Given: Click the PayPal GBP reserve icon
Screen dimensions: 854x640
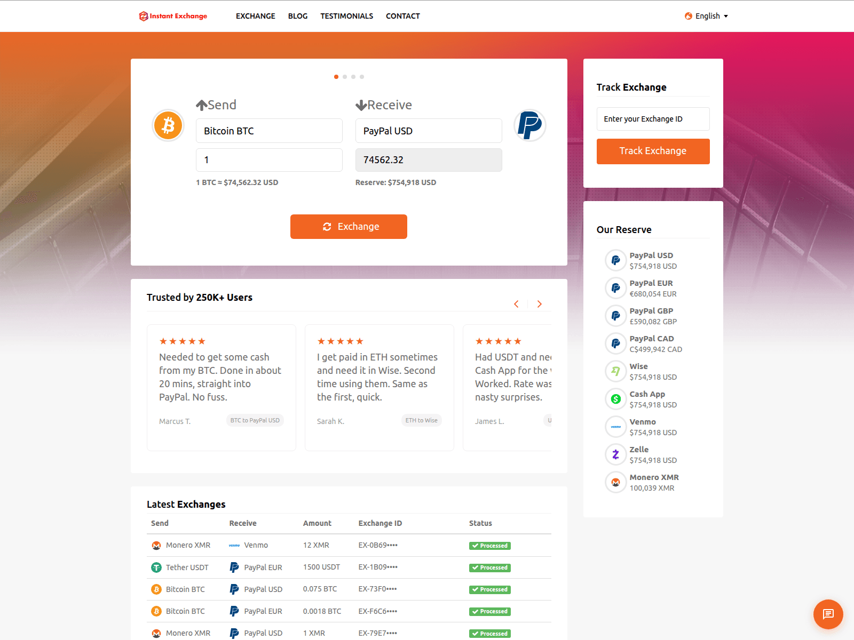Looking at the screenshot, I should tap(615, 316).
